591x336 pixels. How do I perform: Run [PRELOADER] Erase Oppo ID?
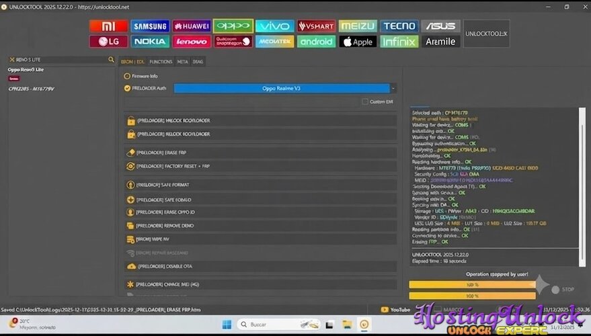point(260,212)
